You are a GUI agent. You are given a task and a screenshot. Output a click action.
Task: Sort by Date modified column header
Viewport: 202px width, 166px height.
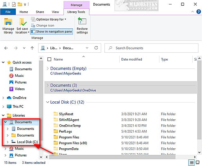click(131, 59)
